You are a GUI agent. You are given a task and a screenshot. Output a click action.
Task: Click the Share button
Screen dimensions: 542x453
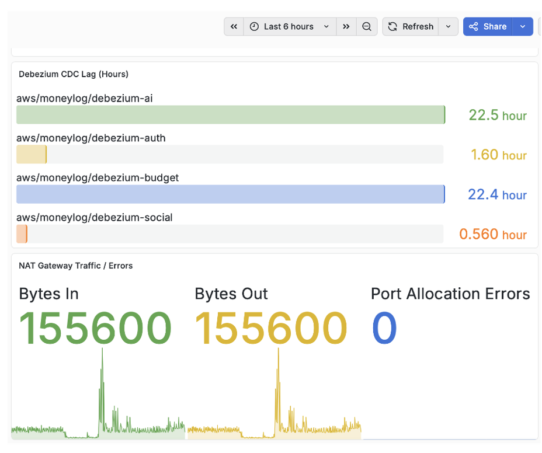point(488,27)
